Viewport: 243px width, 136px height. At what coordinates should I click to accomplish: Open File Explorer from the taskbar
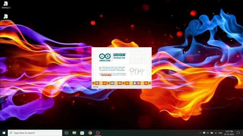point(74,133)
